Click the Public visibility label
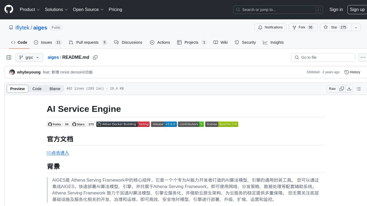 coord(56,28)
